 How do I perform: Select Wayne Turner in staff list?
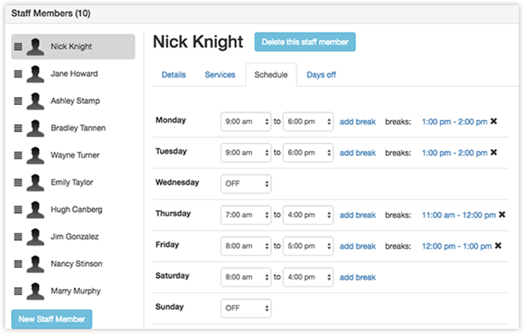73,155
